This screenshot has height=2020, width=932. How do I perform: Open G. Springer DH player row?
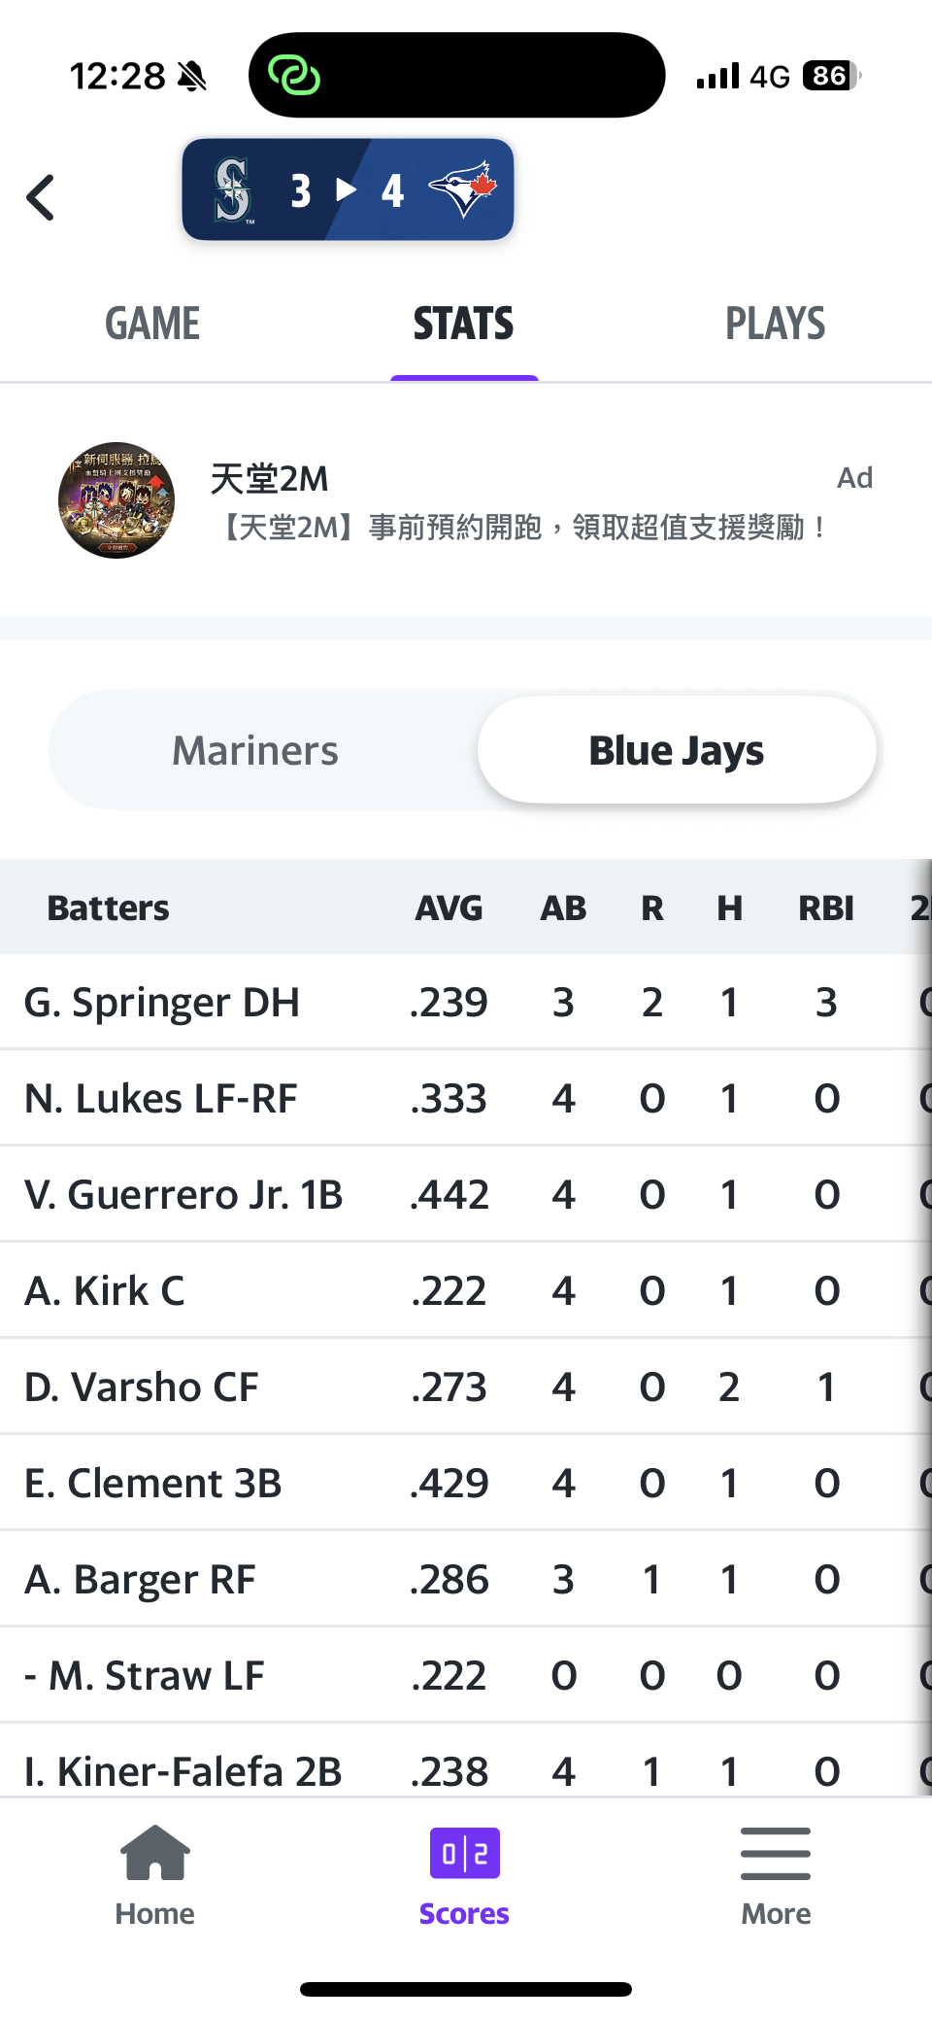tap(162, 1003)
